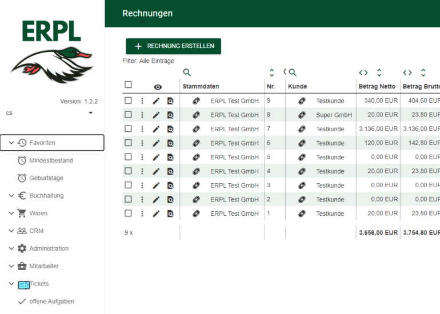Click the resize arrows above Betrag Netto
The width and height of the screenshot is (440, 314).
(363, 73)
